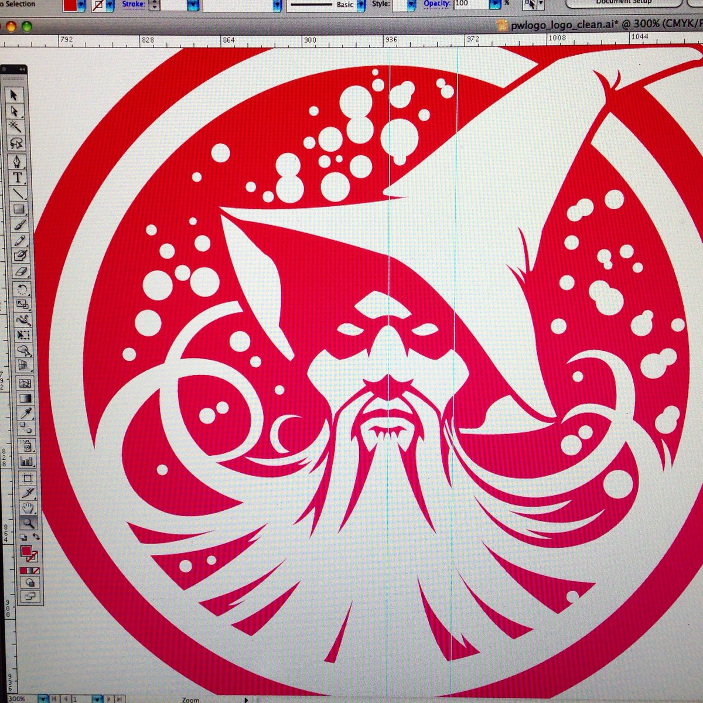
Task: Collapse the tools panel with double arrows
Action: (x=21, y=69)
